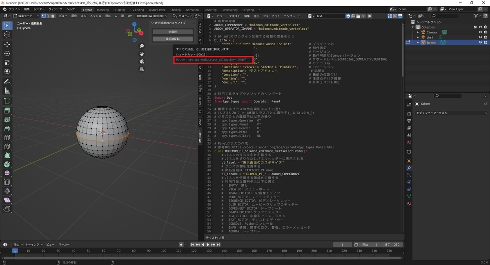Open the Material properties tab icon
This screenshot has width=490, height=265.
409,203
